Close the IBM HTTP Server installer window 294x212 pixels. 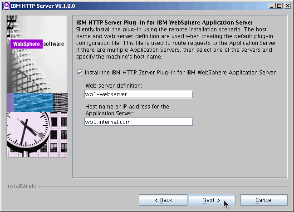tap(287, 5)
